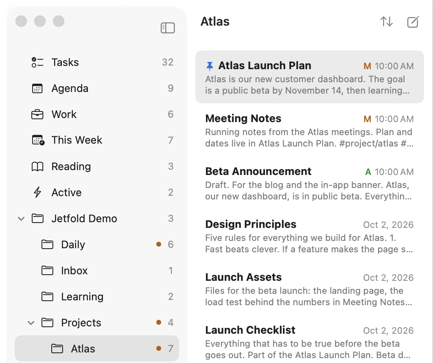Click the Projects folder icon
The width and height of the screenshot is (433, 363).
[x=47, y=322]
